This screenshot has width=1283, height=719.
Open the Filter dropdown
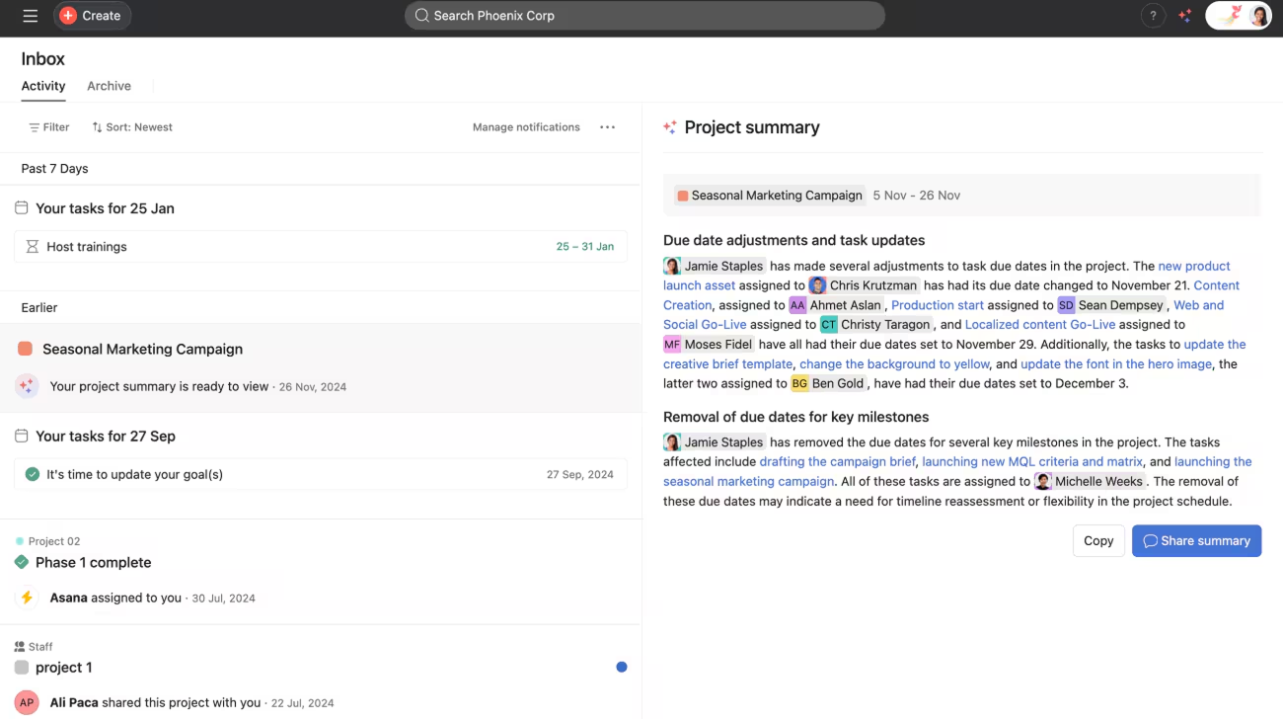pyautogui.click(x=48, y=127)
